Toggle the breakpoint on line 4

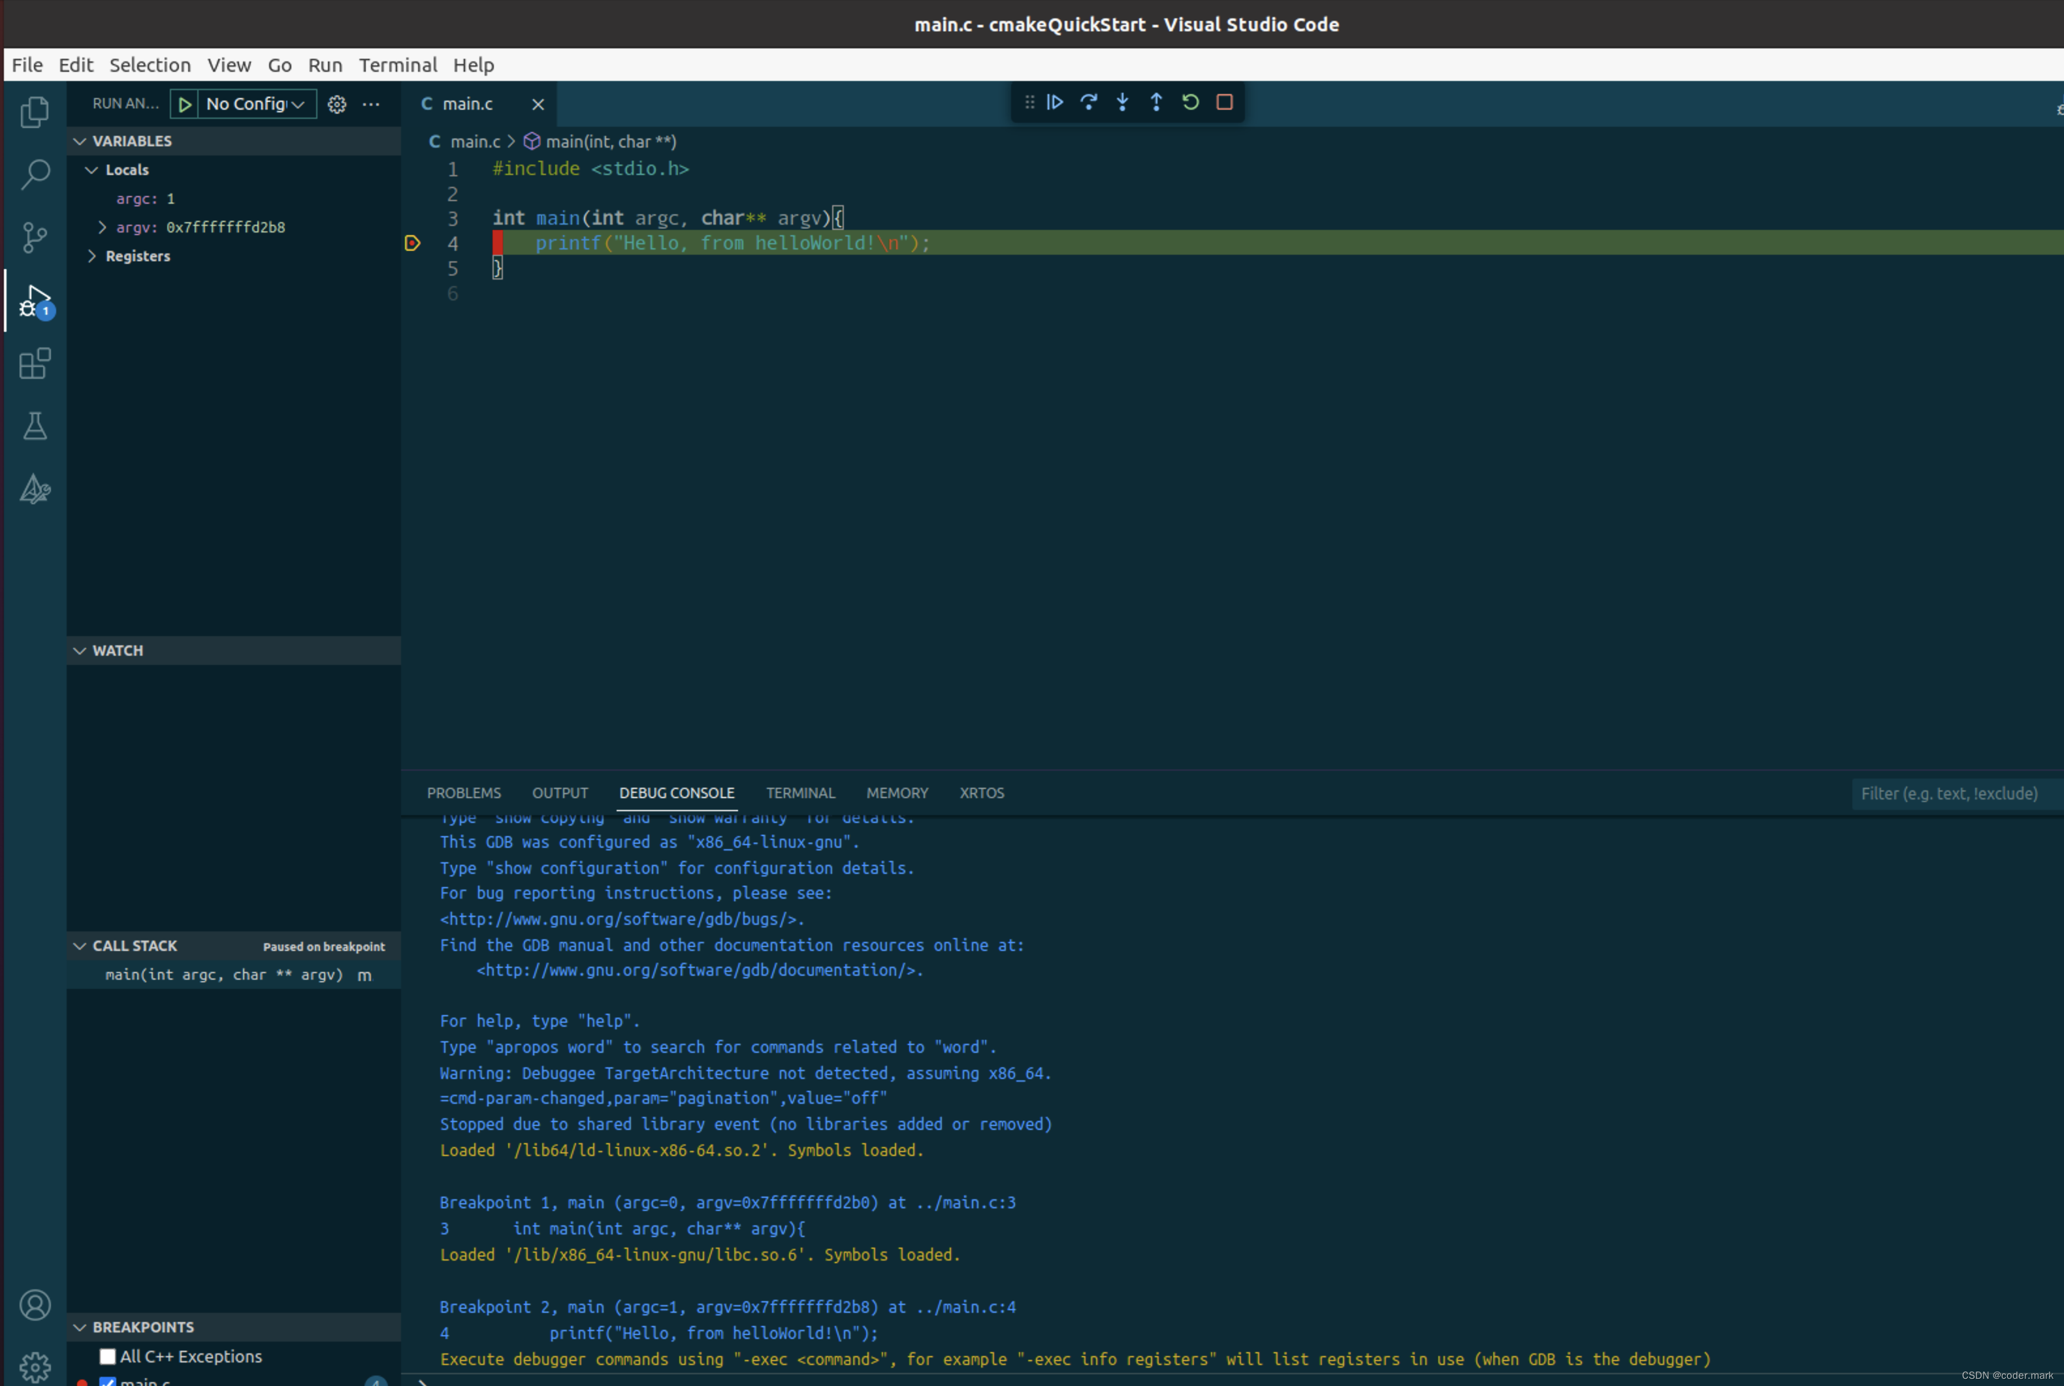413,243
